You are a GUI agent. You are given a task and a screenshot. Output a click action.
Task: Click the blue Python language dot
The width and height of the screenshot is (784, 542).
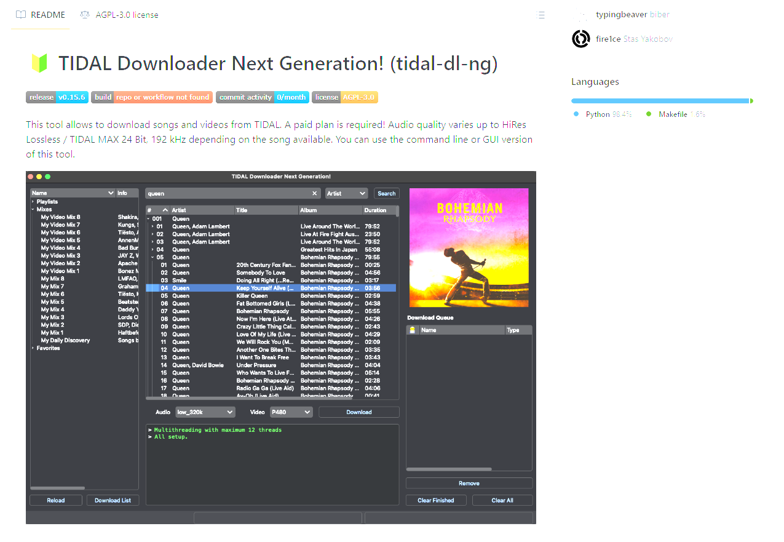[576, 114]
